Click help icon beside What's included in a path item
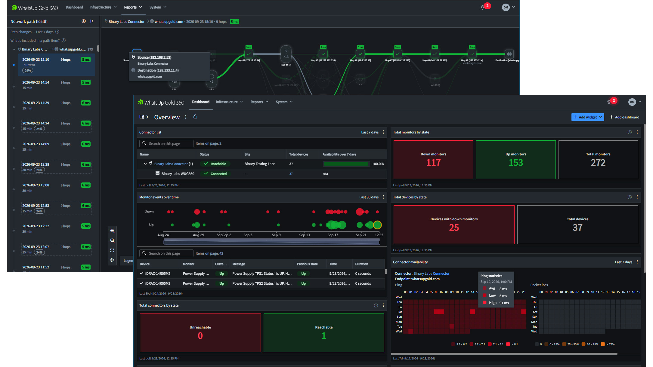Viewport: 653px width, 367px height. [x=64, y=40]
